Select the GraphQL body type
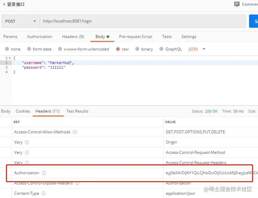The width and height of the screenshot is (258, 198). (x=161, y=49)
